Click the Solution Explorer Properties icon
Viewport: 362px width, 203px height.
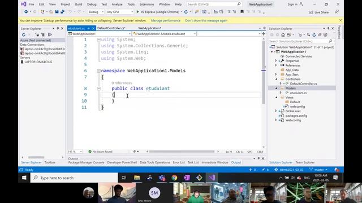point(326,35)
